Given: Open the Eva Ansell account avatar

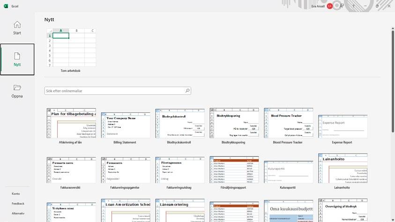Looking at the screenshot, I should (329, 6).
